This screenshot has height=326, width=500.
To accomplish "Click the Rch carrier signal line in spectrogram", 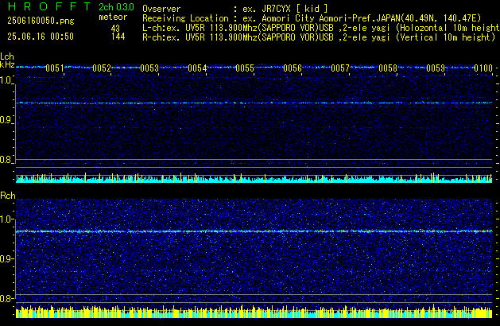I will coord(254,231).
